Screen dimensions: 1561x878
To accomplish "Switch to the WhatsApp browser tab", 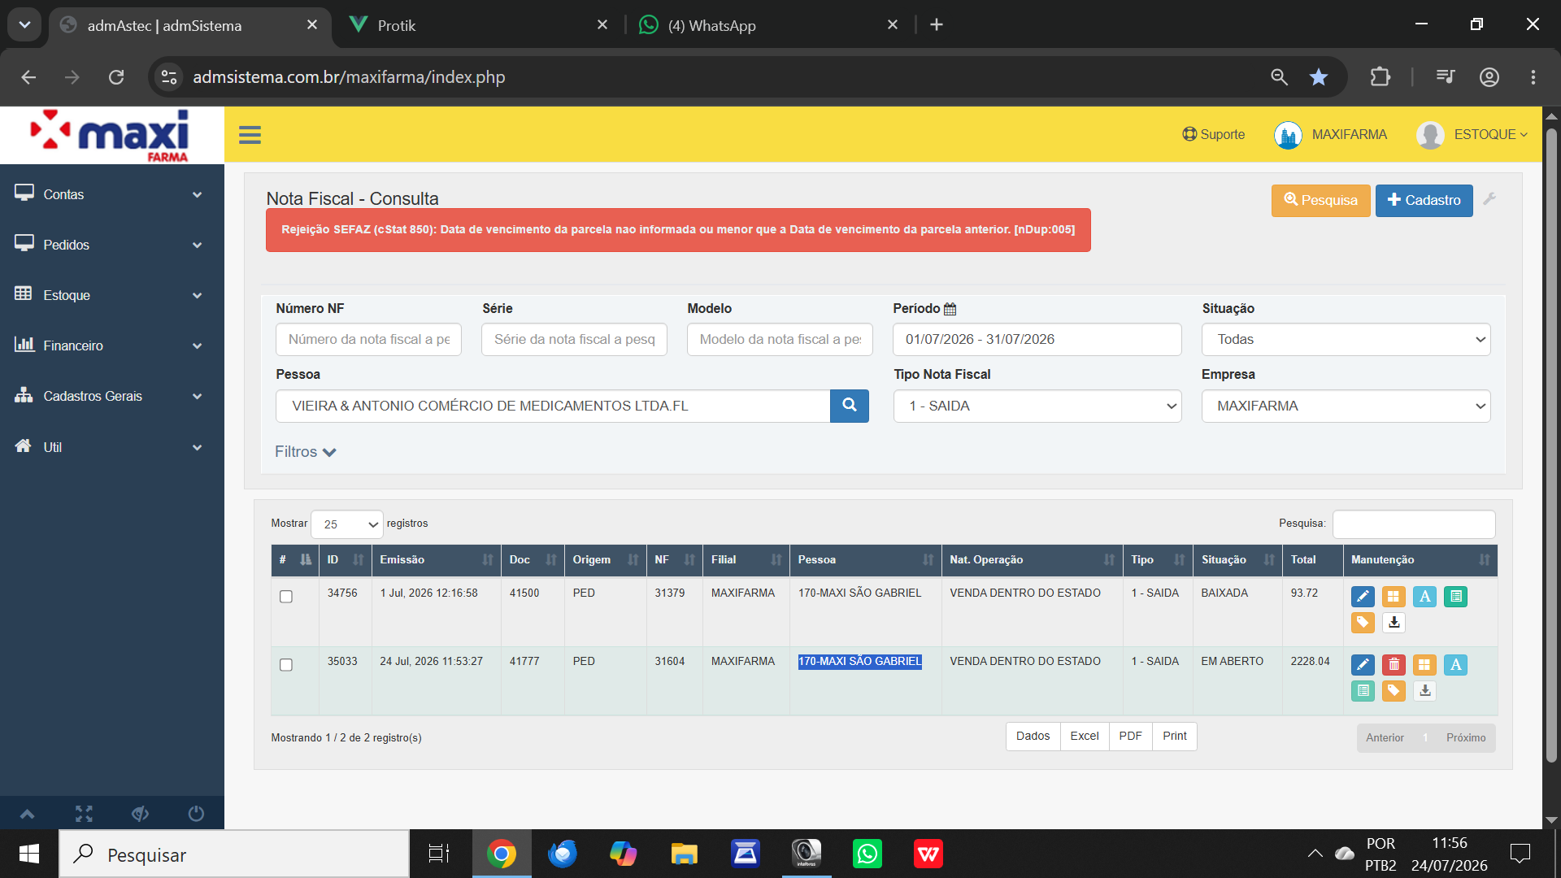I will pos(768,25).
